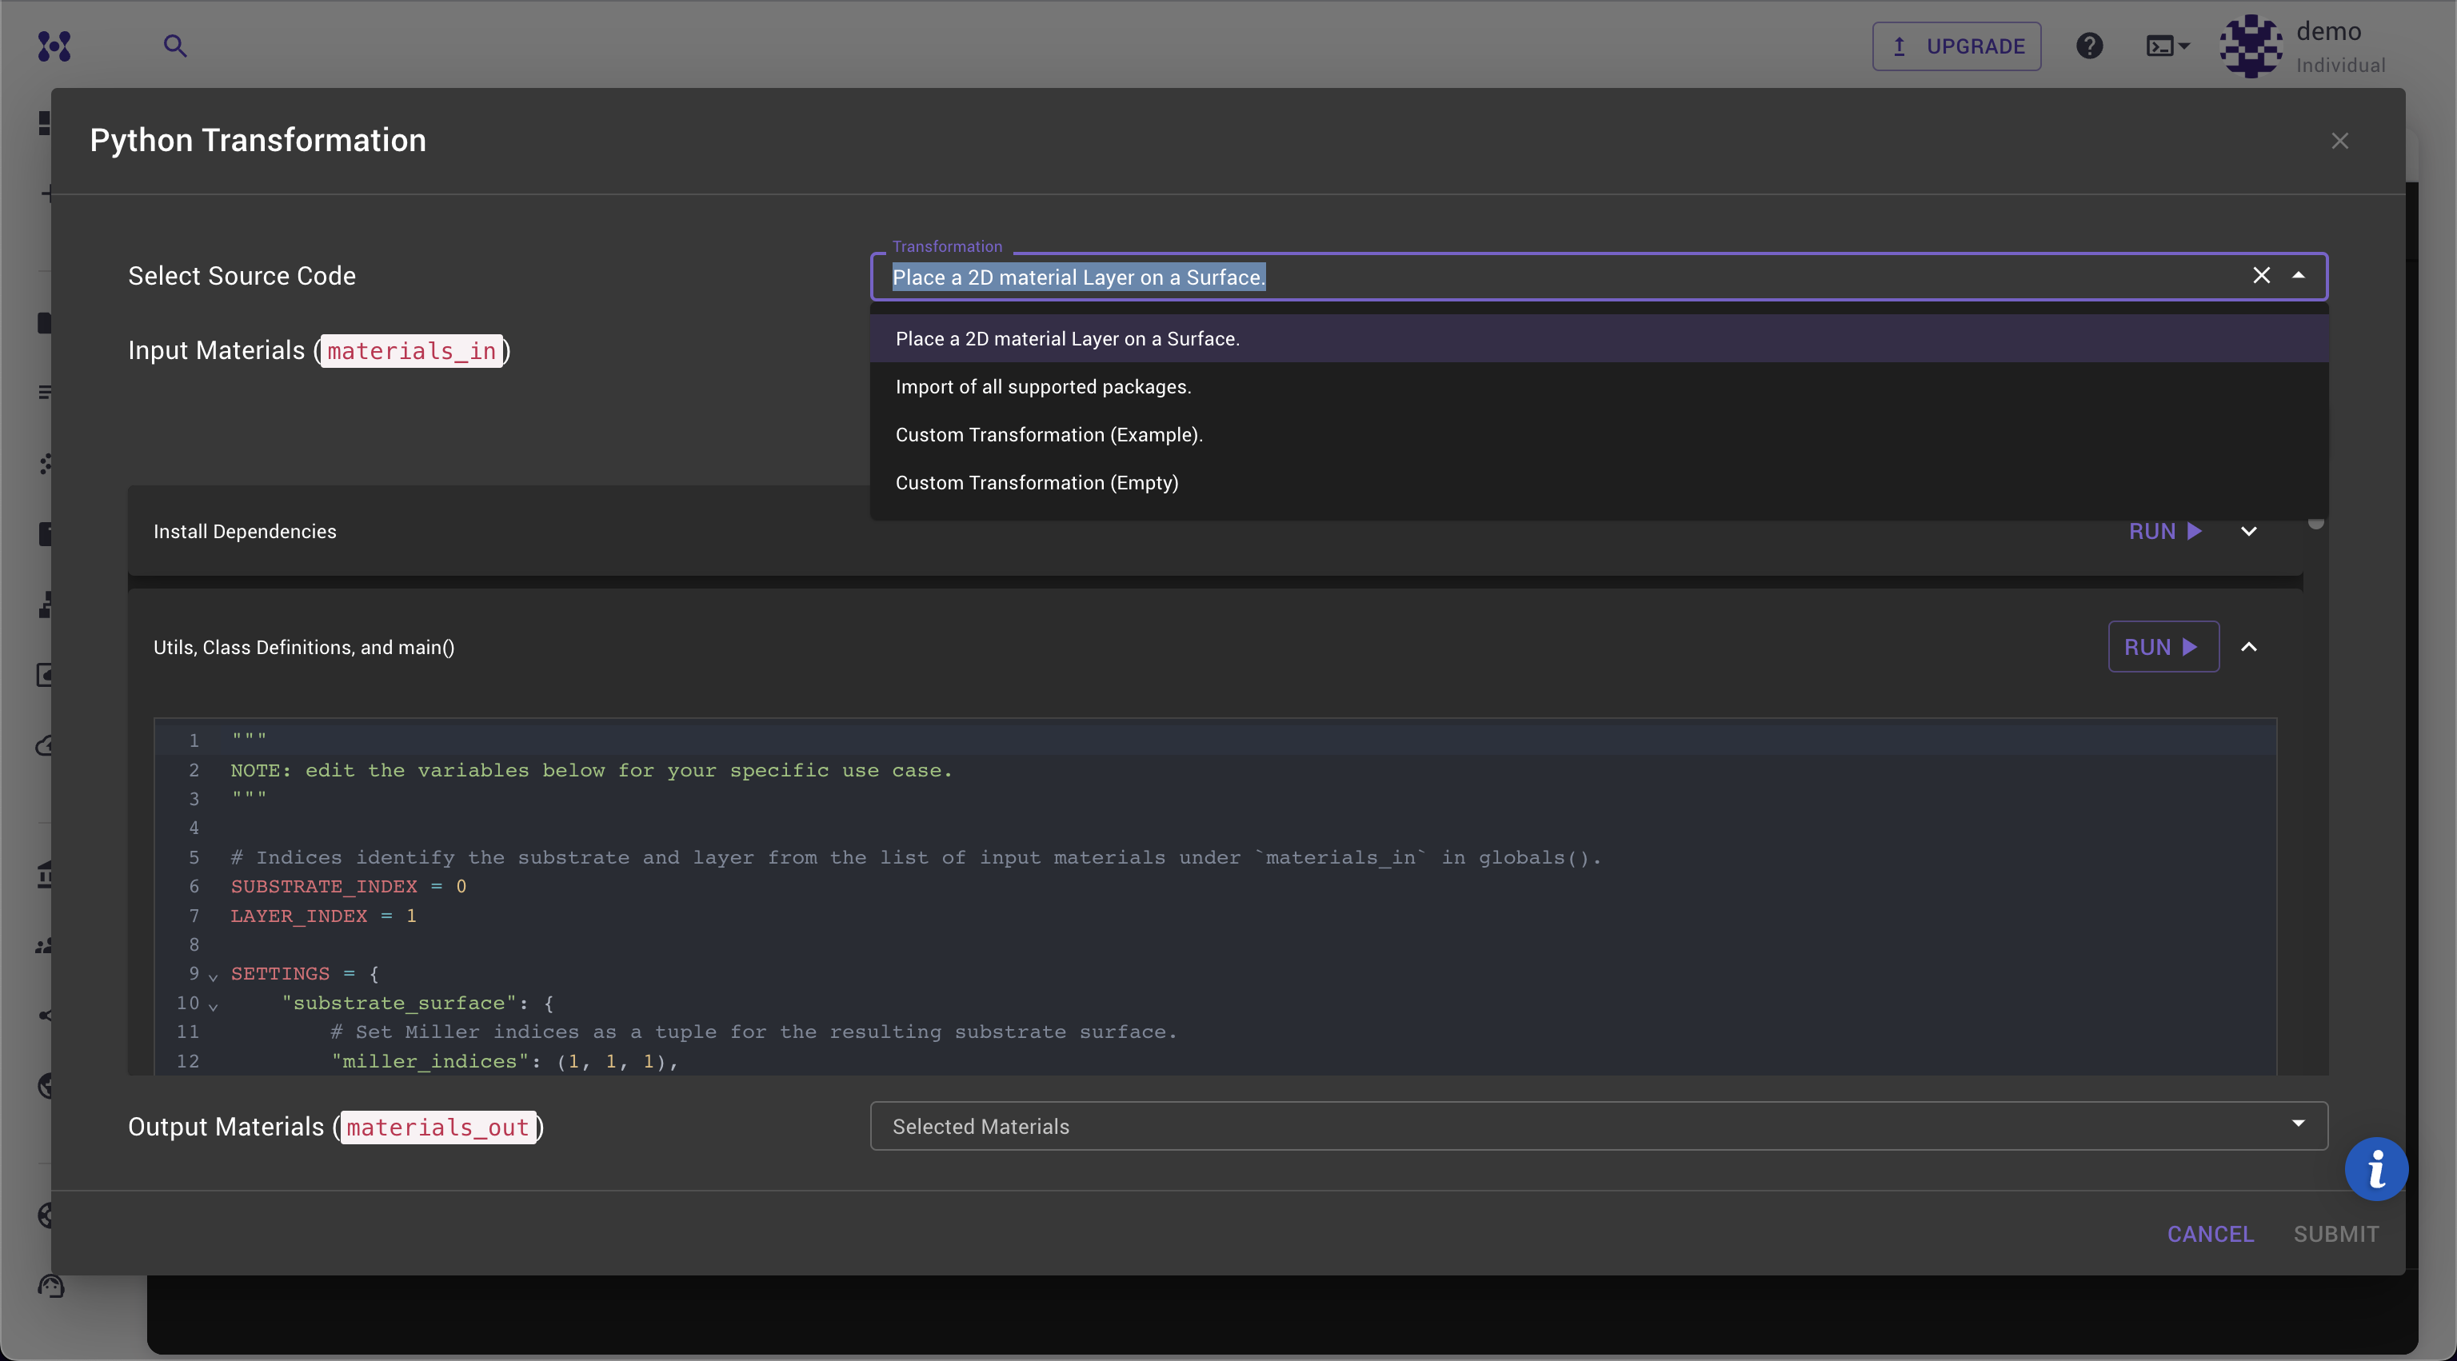
Task: Clear the Transformation field with X icon
Action: click(2260, 276)
